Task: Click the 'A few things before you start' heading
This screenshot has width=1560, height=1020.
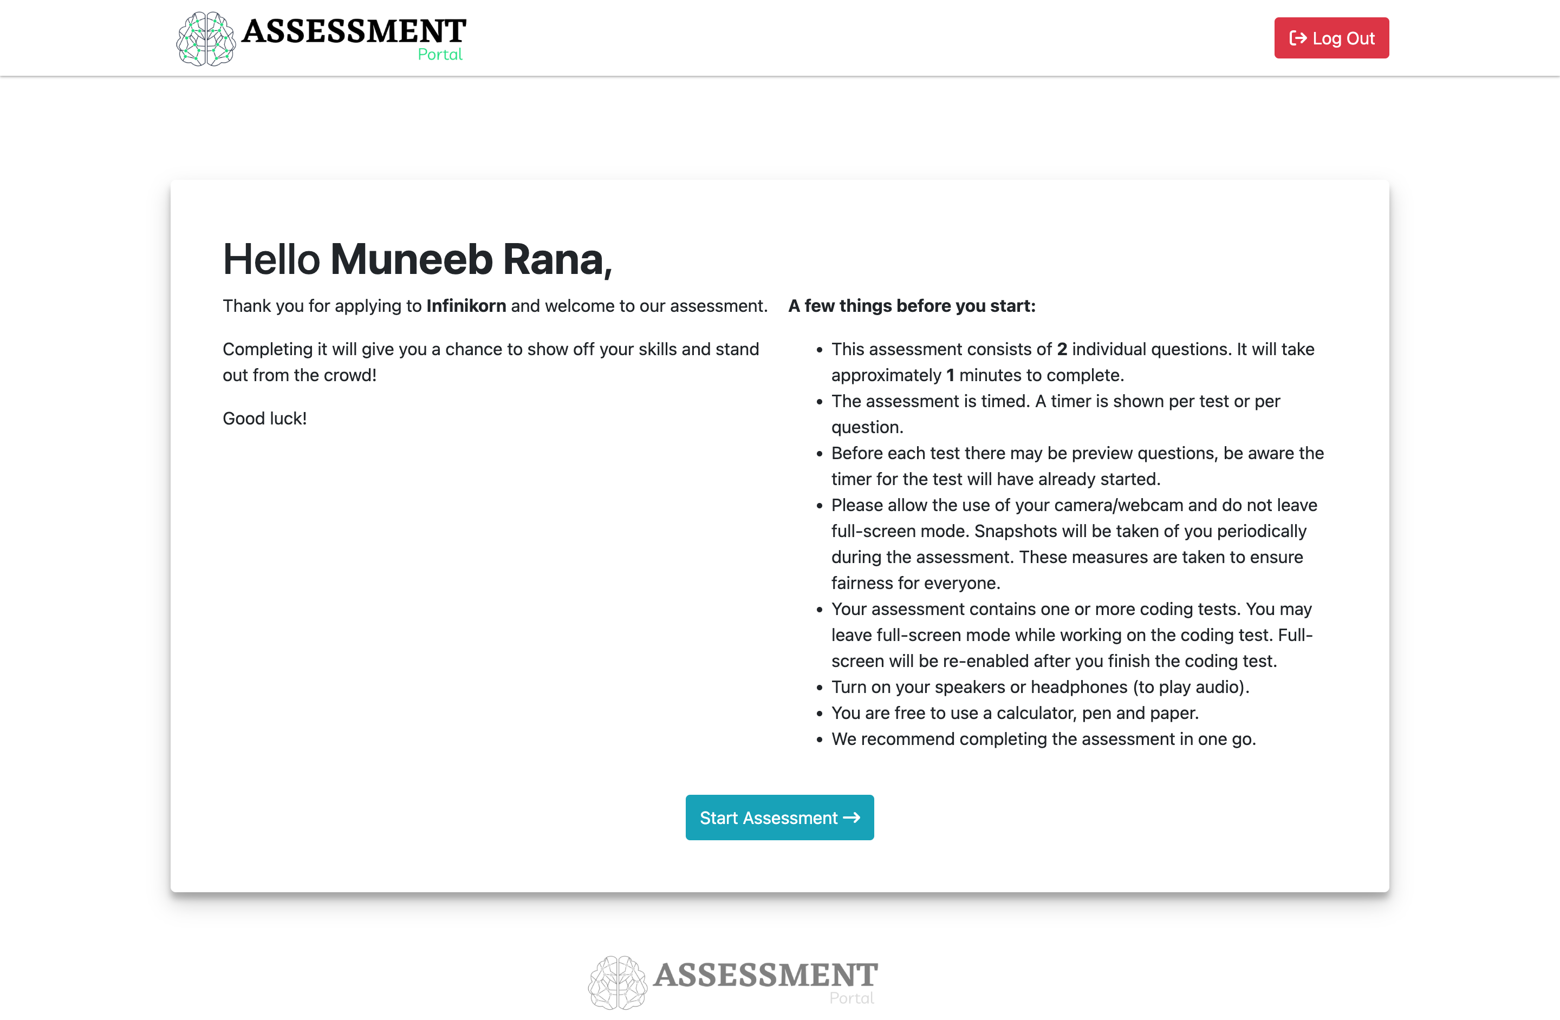Action: pos(912,306)
